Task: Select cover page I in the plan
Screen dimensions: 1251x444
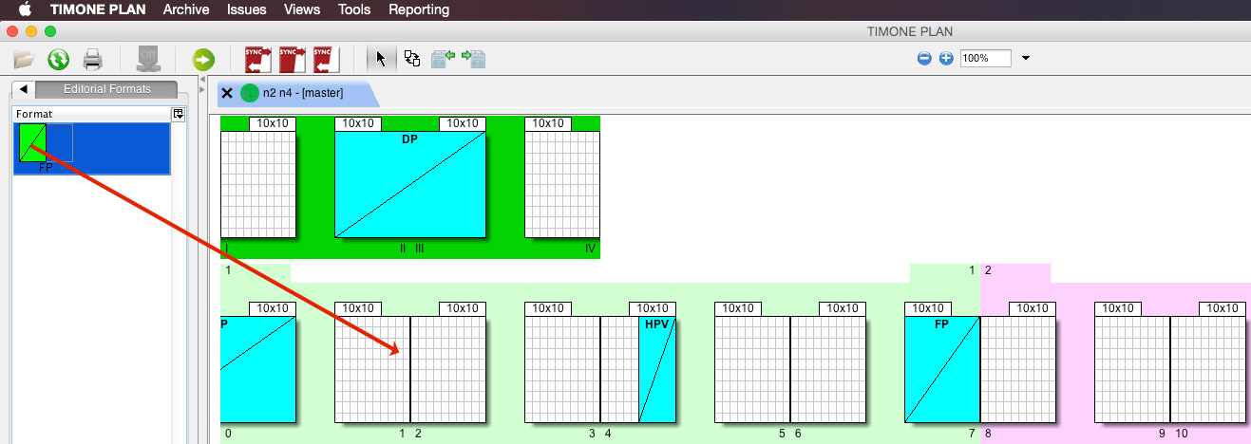Action: [258, 184]
